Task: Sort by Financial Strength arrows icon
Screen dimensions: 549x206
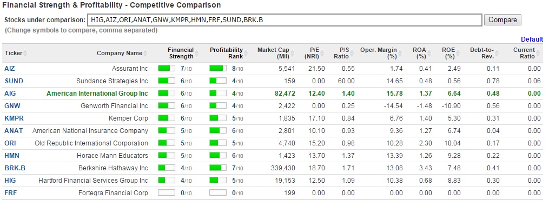Action: click(196, 54)
